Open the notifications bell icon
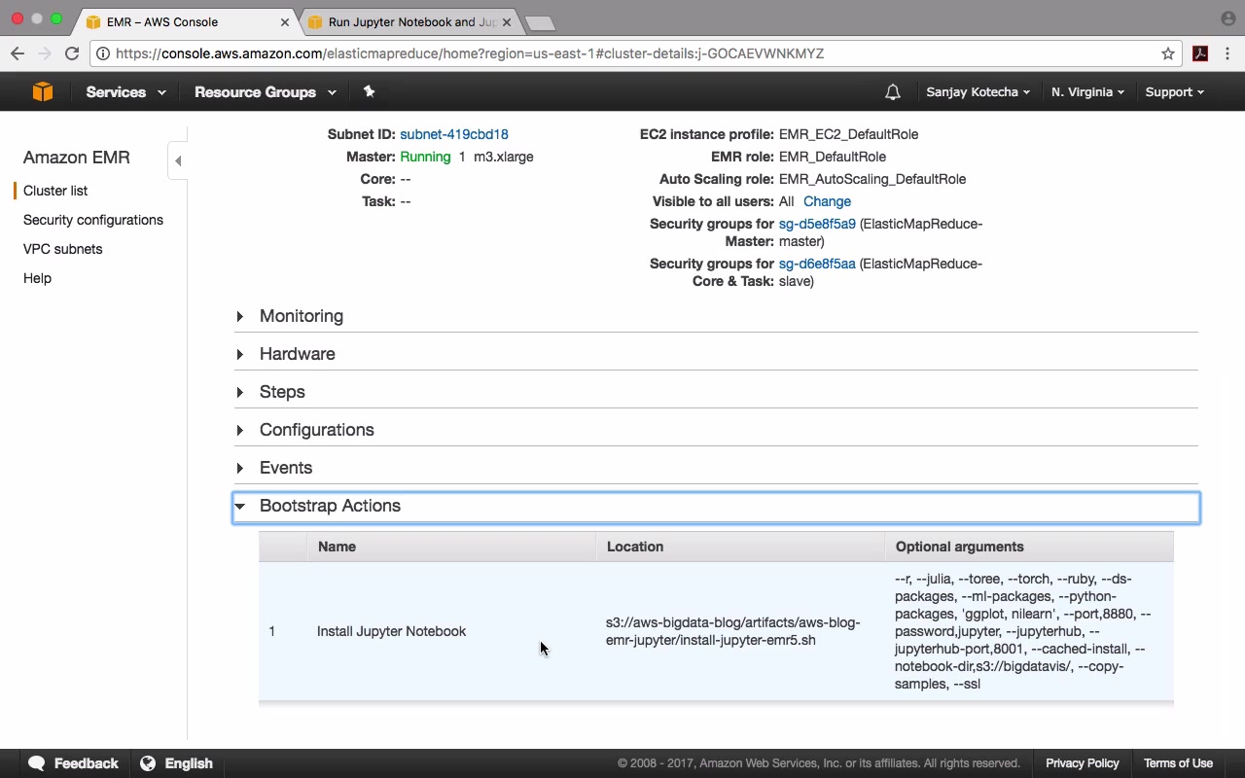This screenshot has height=778, width=1245. tap(893, 92)
